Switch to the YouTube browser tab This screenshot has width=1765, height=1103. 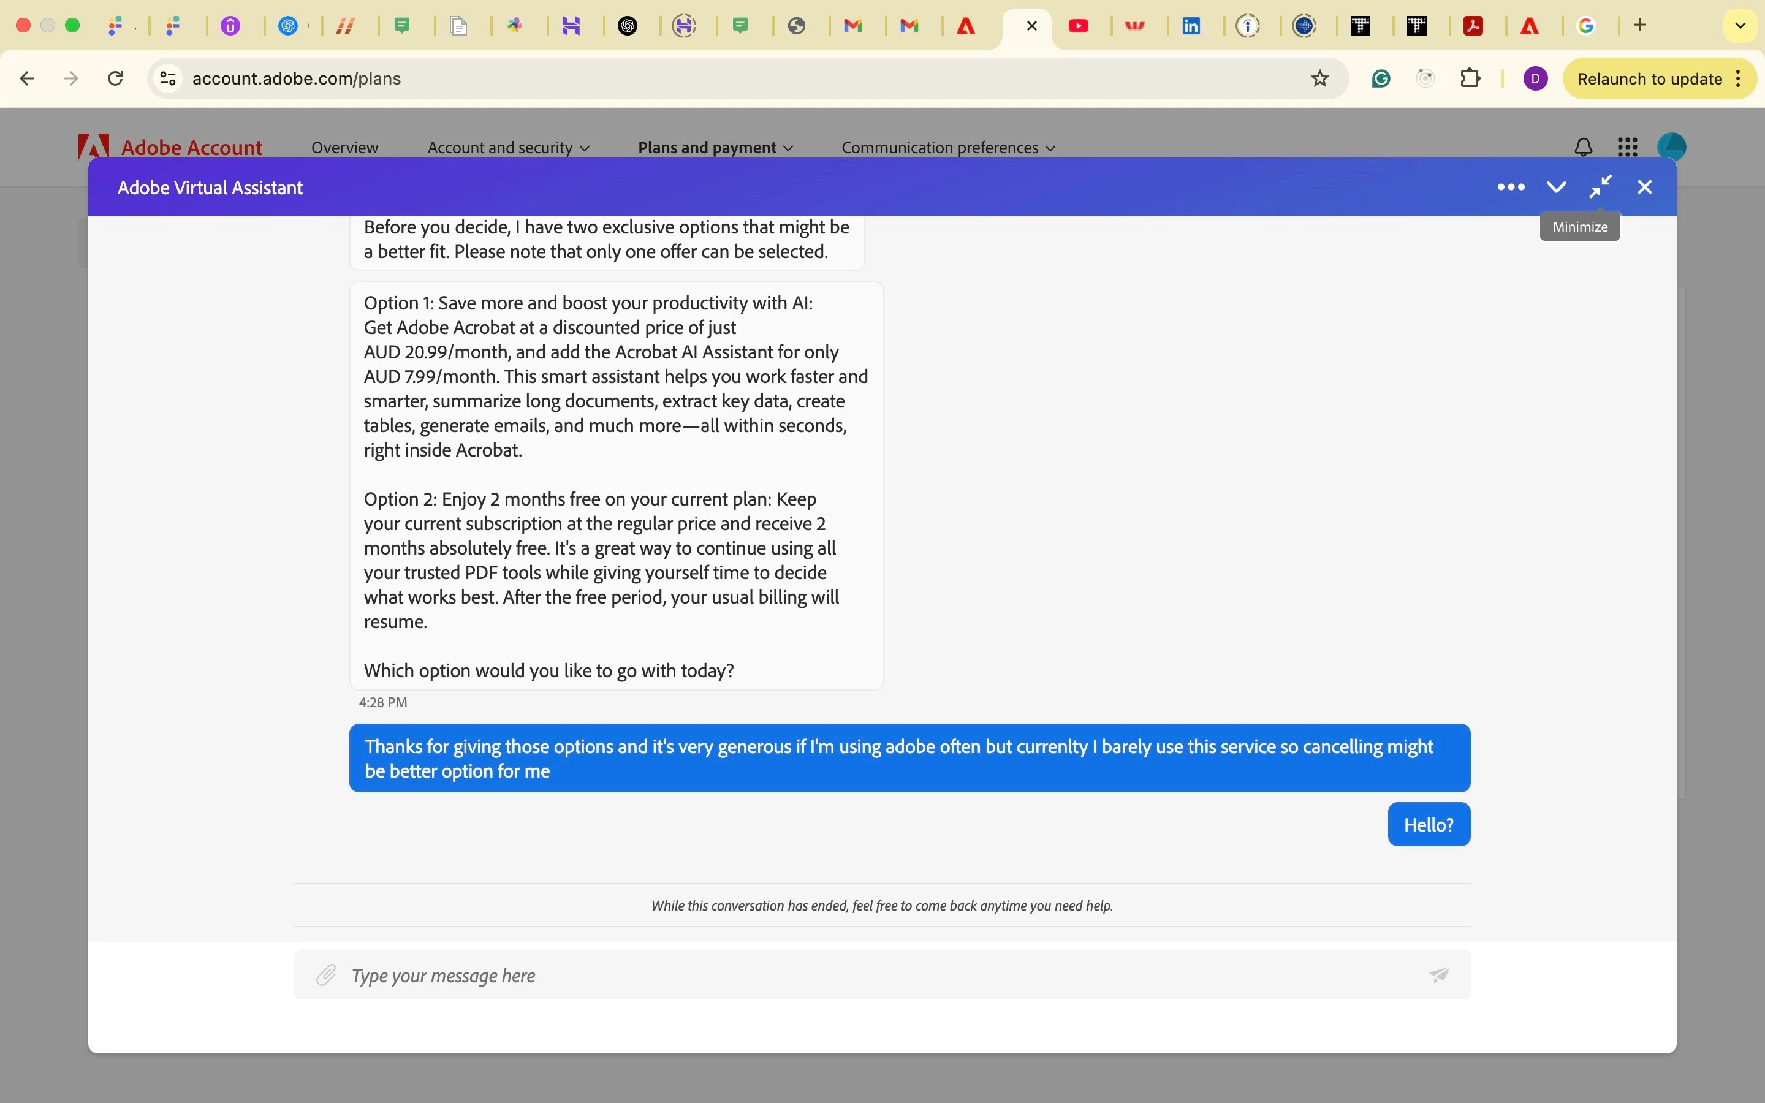(x=1079, y=26)
